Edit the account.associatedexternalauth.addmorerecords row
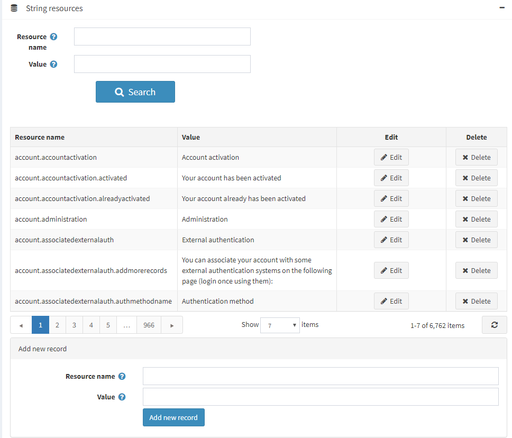The image size is (512, 438). point(391,270)
